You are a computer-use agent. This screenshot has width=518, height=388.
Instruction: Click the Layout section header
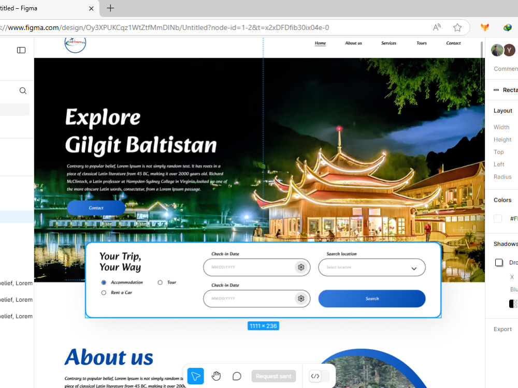503,111
